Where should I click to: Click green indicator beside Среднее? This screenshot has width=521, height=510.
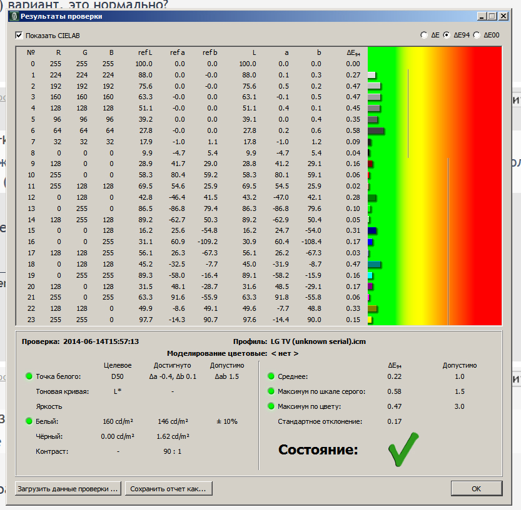coord(271,376)
